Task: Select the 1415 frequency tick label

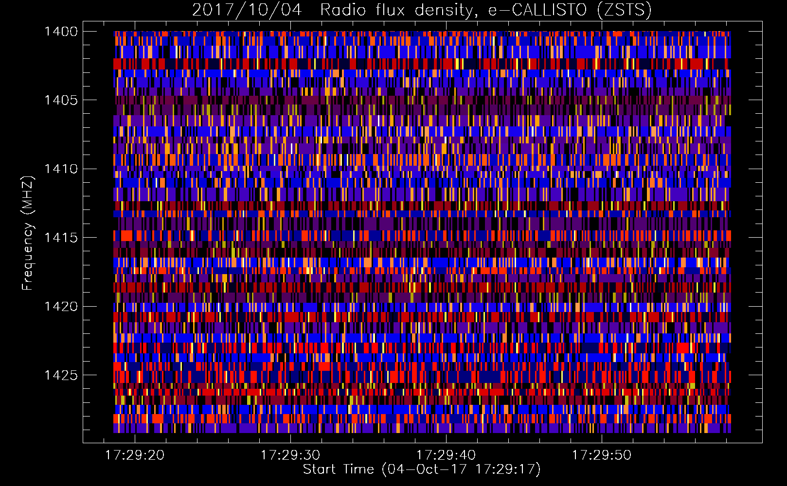Action: 61,238
